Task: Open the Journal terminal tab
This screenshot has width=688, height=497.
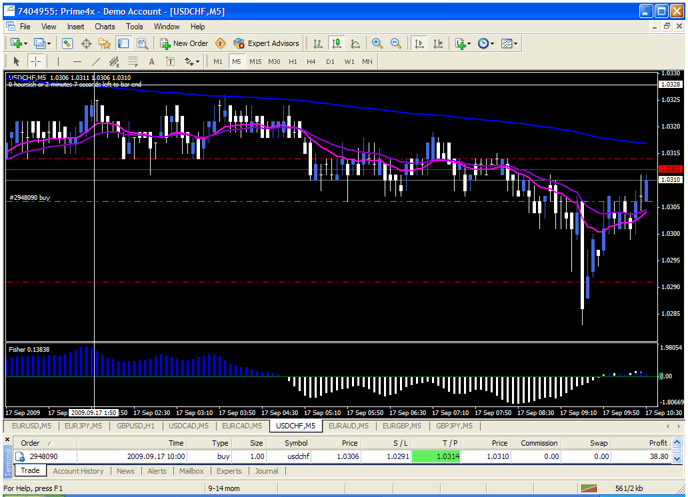Action: (x=267, y=471)
